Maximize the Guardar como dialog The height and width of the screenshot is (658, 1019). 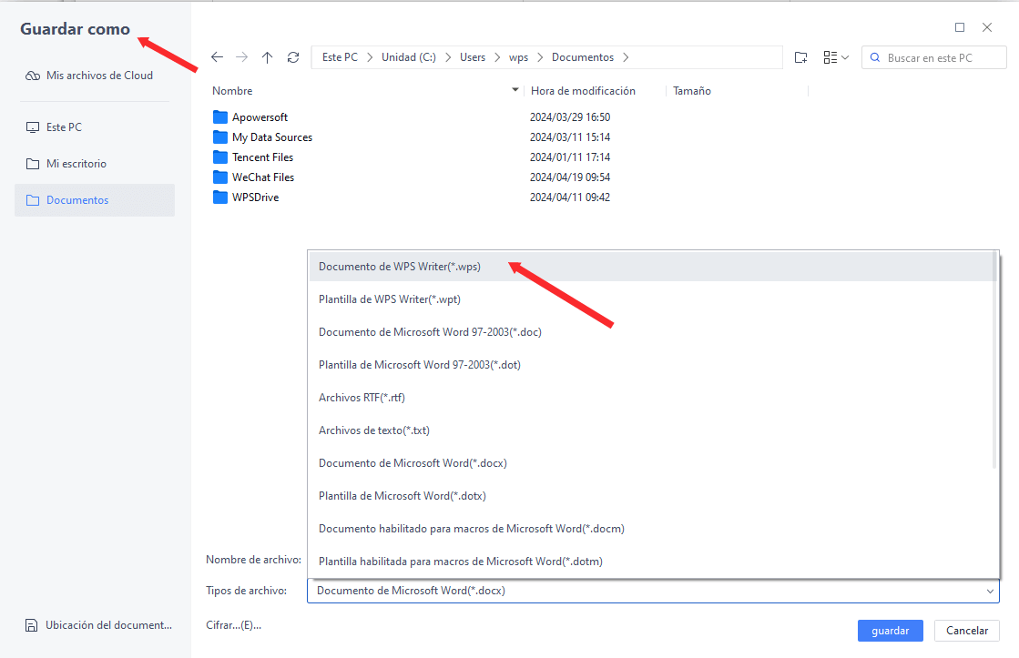tap(959, 27)
